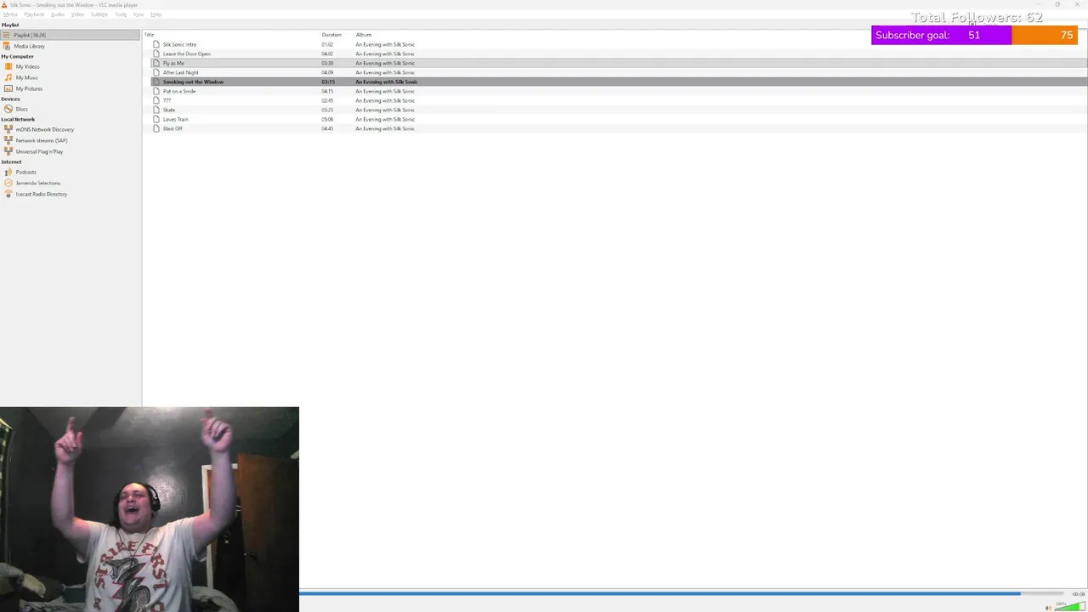Click duration 05:06 of Loves Train
This screenshot has height=612, width=1088.
[x=327, y=119]
